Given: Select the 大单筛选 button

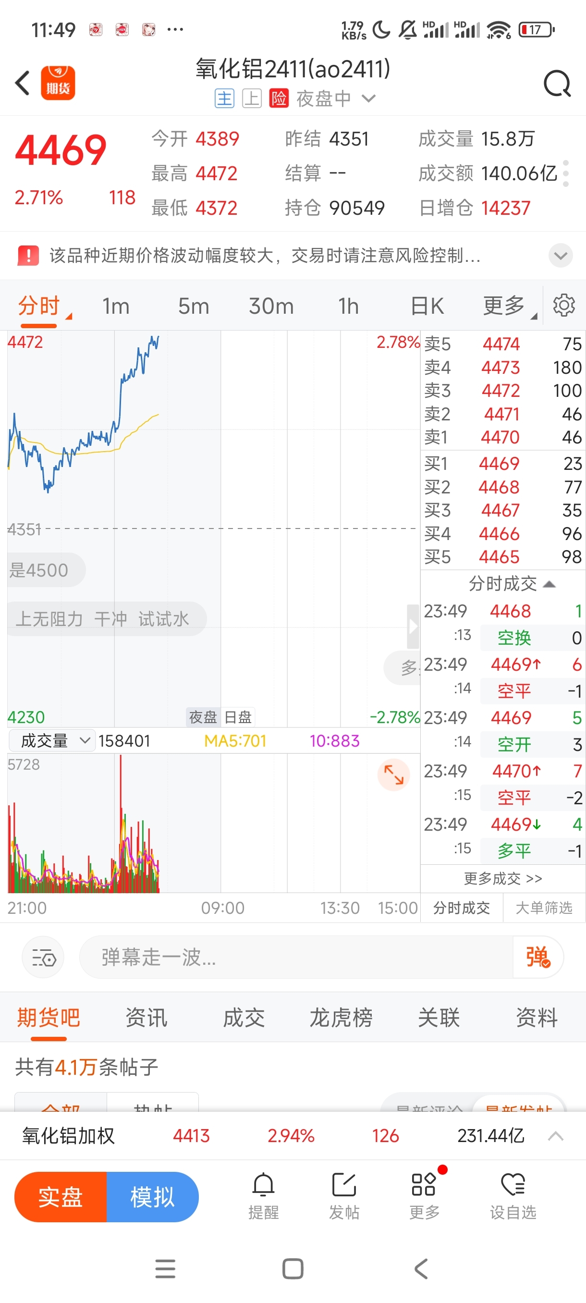Looking at the screenshot, I should point(544,908).
